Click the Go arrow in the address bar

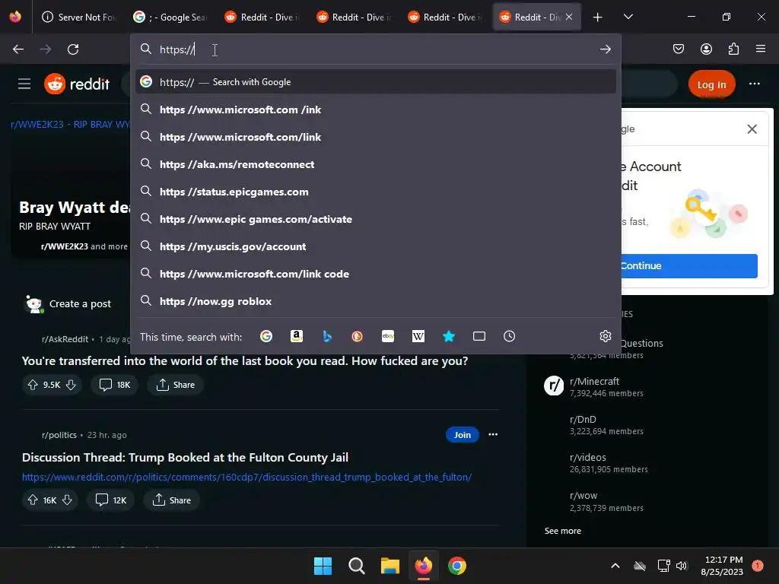(x=605, y=49)
